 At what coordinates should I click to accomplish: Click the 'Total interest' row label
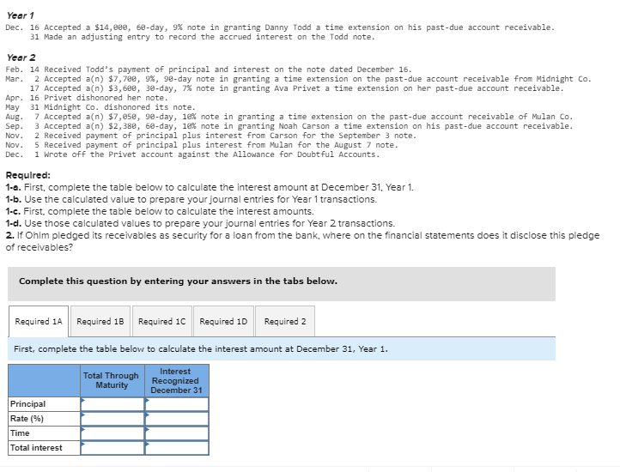coord(44,448)
